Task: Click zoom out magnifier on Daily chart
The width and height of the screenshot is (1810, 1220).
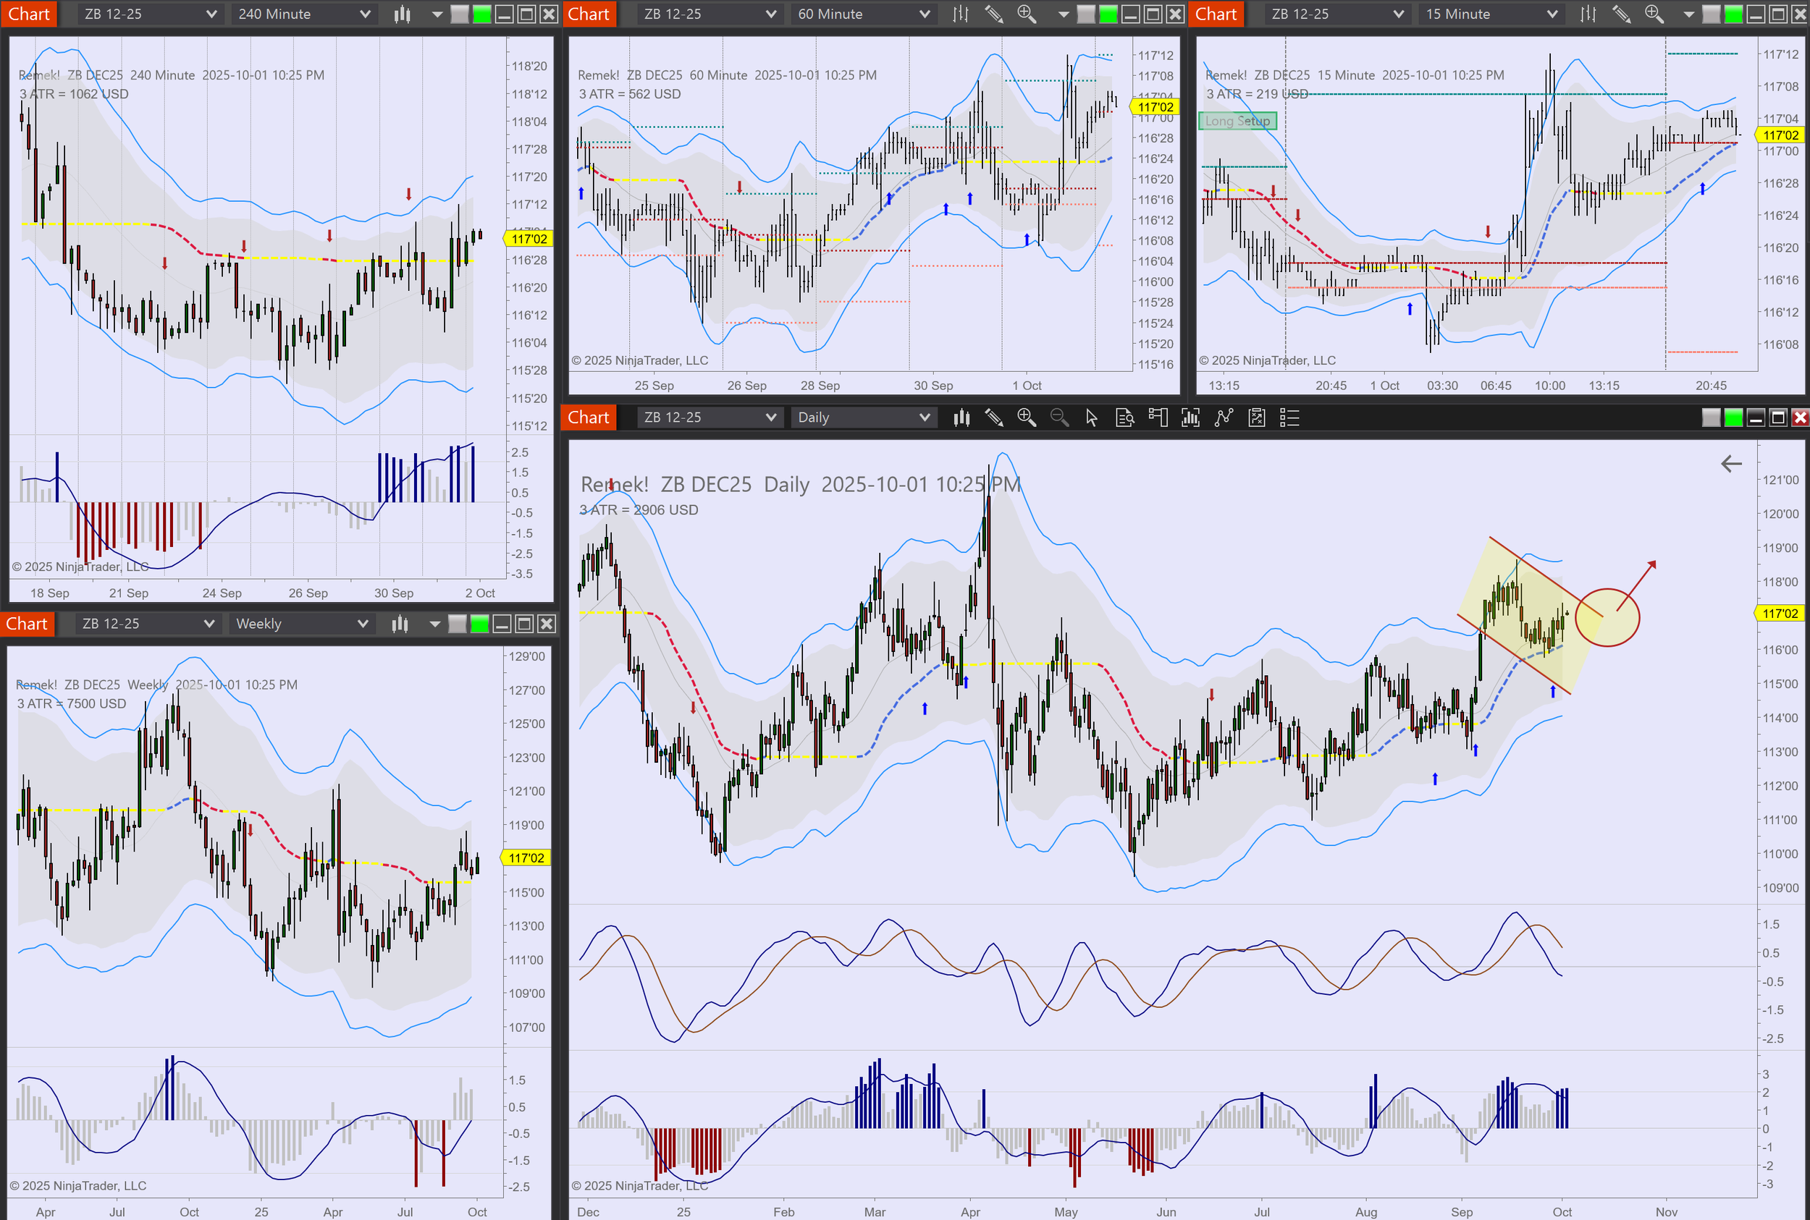Action: click(x=1058, y=418)
